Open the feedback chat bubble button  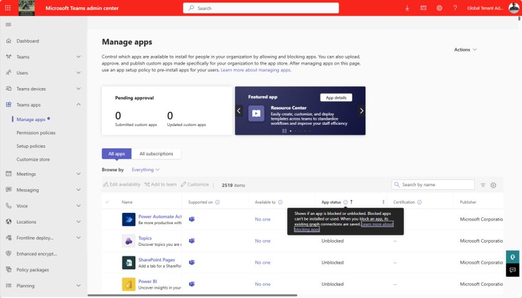pyautogui.click(x=513, y=269)
